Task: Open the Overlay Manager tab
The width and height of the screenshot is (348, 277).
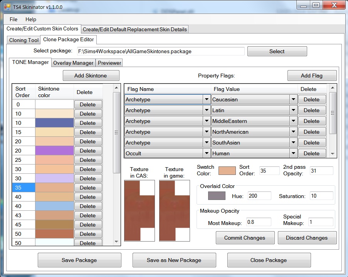Action: (73, 63)
